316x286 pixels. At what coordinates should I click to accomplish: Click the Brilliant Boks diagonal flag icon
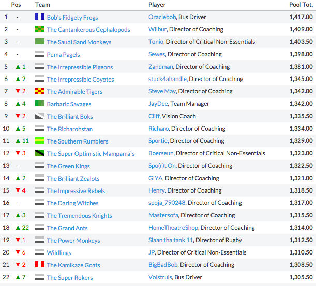tap(40, 116)
